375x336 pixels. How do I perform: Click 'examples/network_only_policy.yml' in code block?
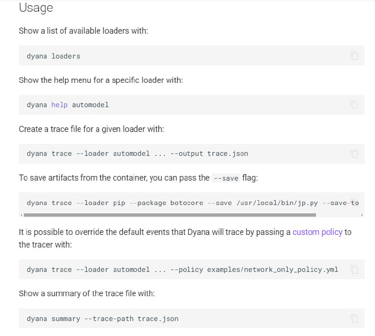[x=272, y=270]
